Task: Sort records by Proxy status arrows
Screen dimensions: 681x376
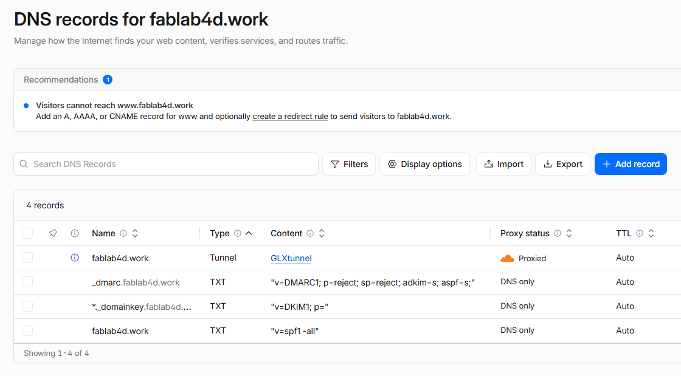Action: [x=569, y=233]
